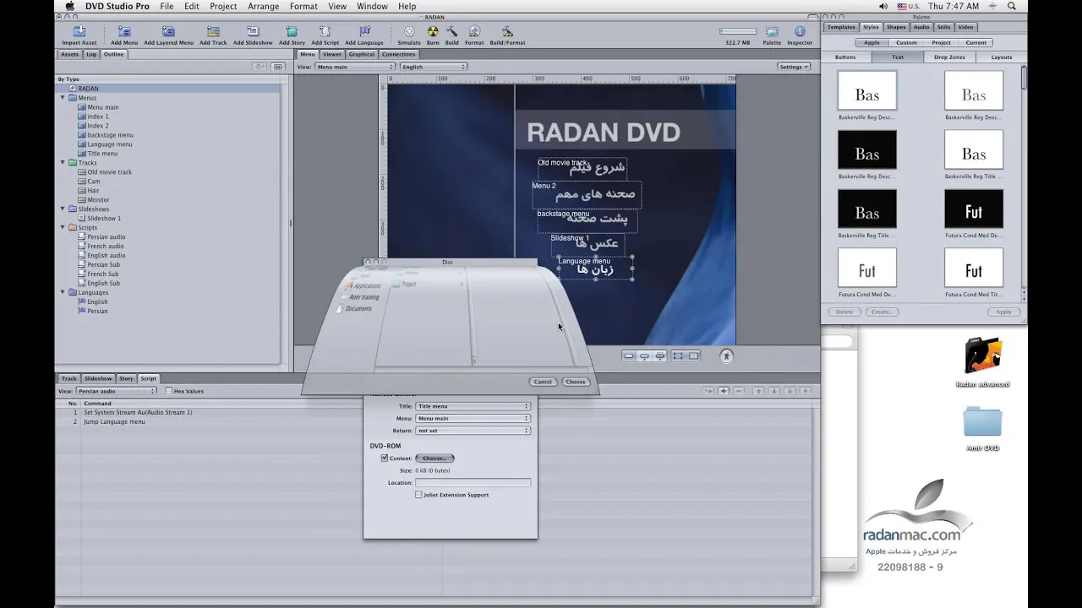1082x608 pixels.
Task: Open Spotlight search in menu bar
Action: tap(1011, 6)
